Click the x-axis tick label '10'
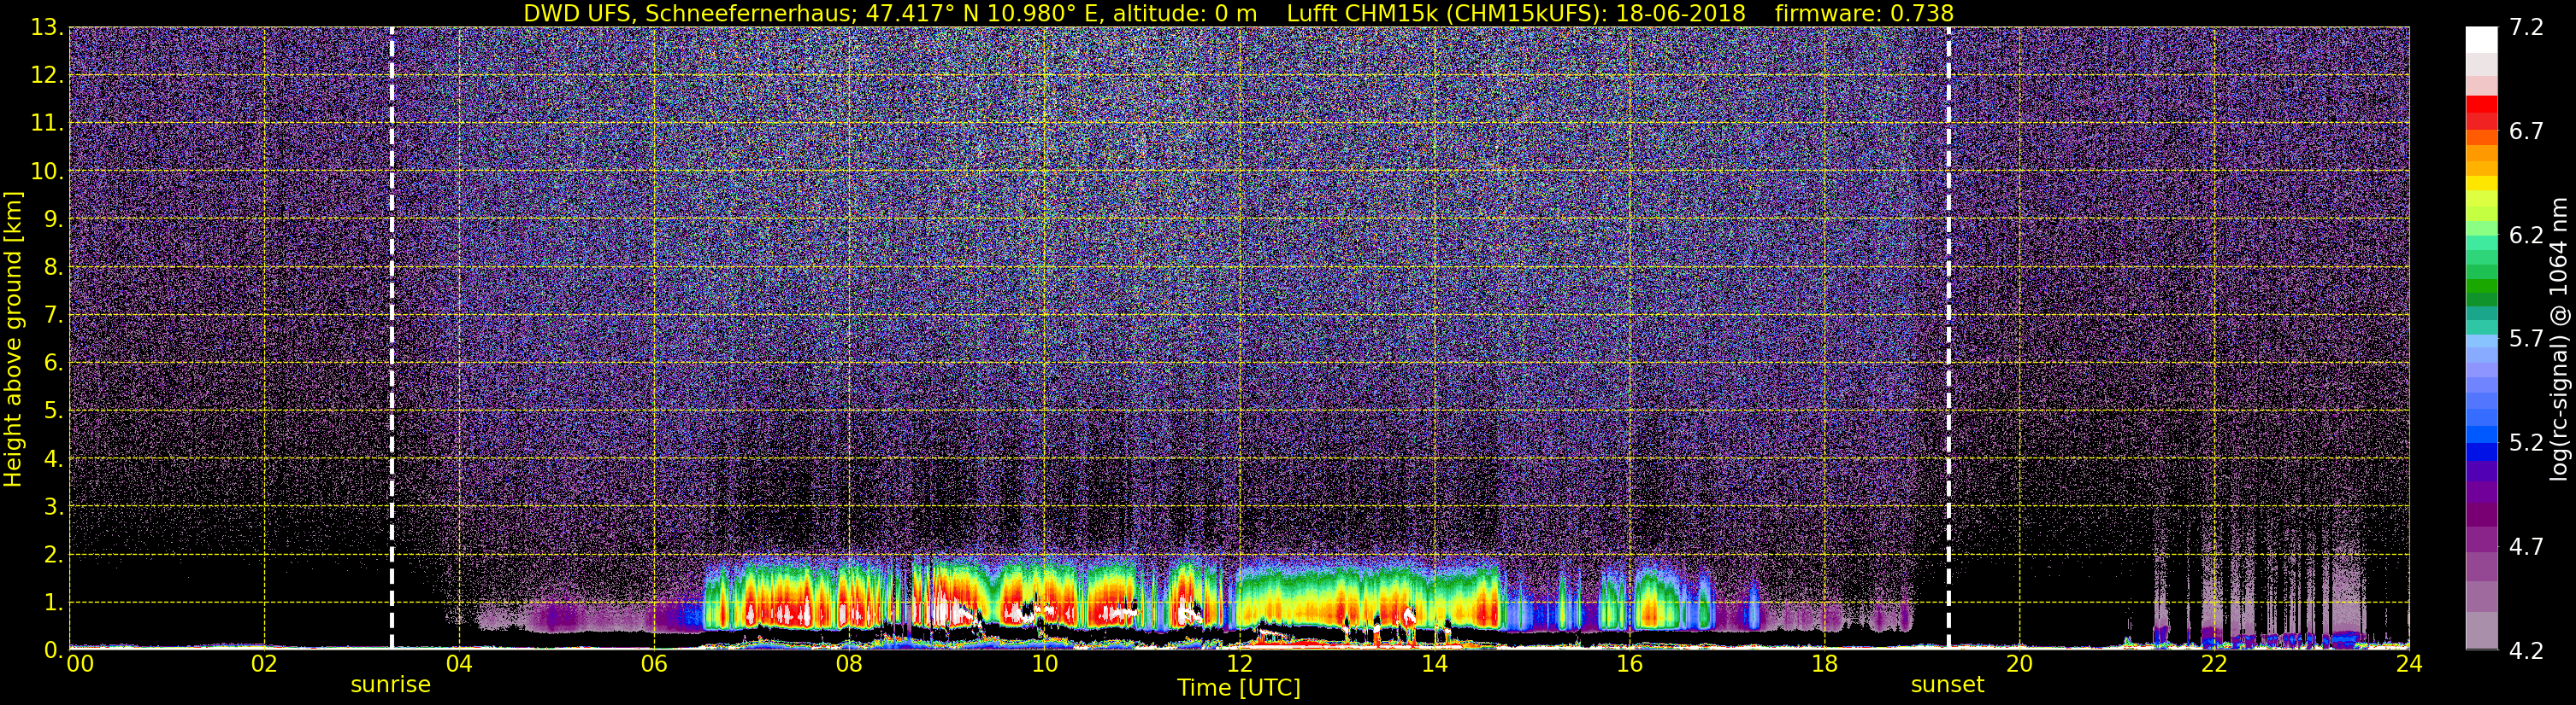This screenshot has height=705, width=2576. pos(1044,665)
